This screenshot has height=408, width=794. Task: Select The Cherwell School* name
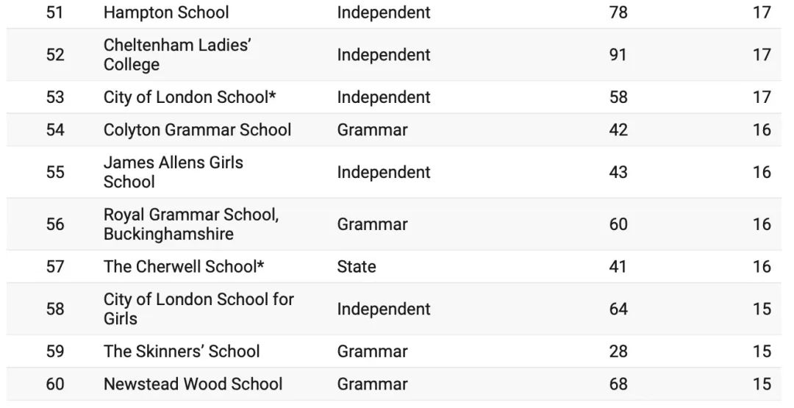[x=184, y=266]
